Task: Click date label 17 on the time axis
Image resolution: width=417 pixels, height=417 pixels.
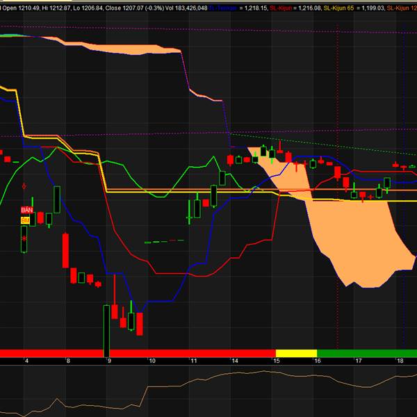Action: [x=359, y=361]
